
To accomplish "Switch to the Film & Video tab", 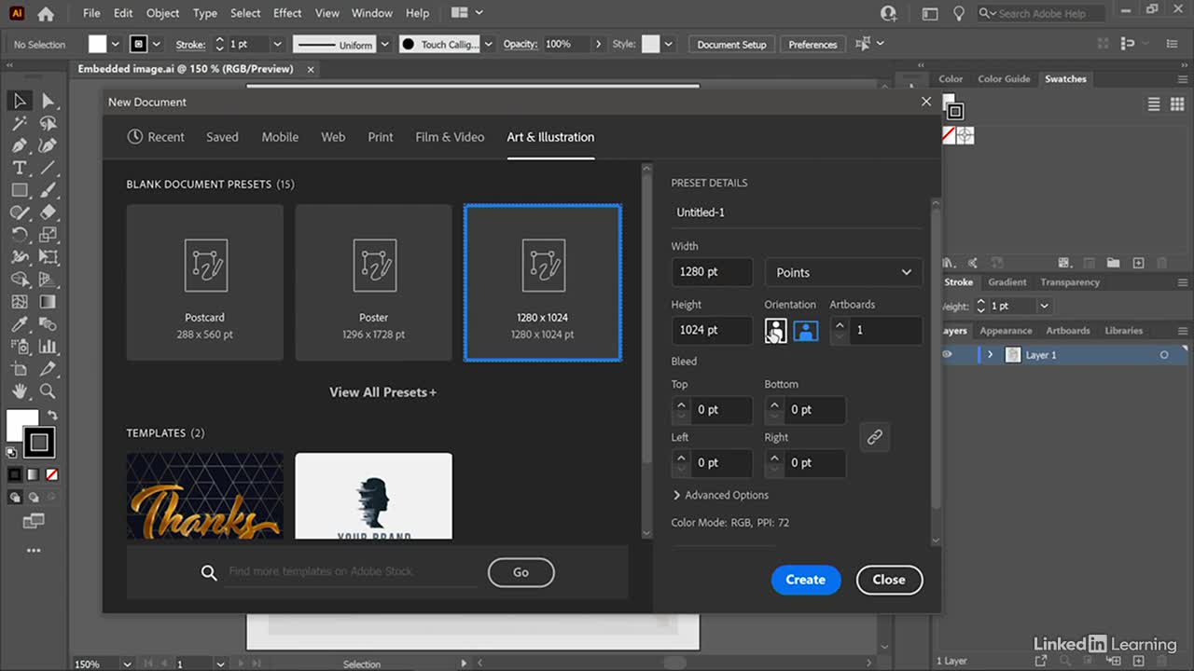I will (x=450, y=137).
